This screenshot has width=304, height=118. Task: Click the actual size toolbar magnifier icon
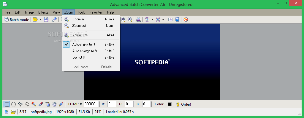(123, 19)
